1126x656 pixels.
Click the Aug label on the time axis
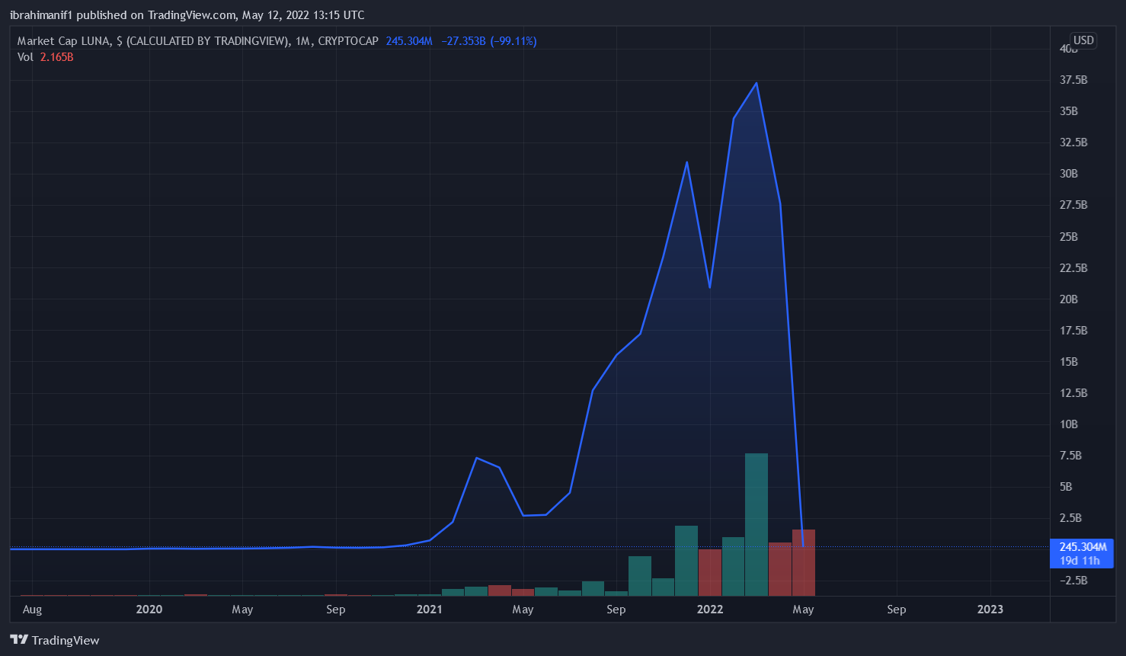click(x=32, y=610)
